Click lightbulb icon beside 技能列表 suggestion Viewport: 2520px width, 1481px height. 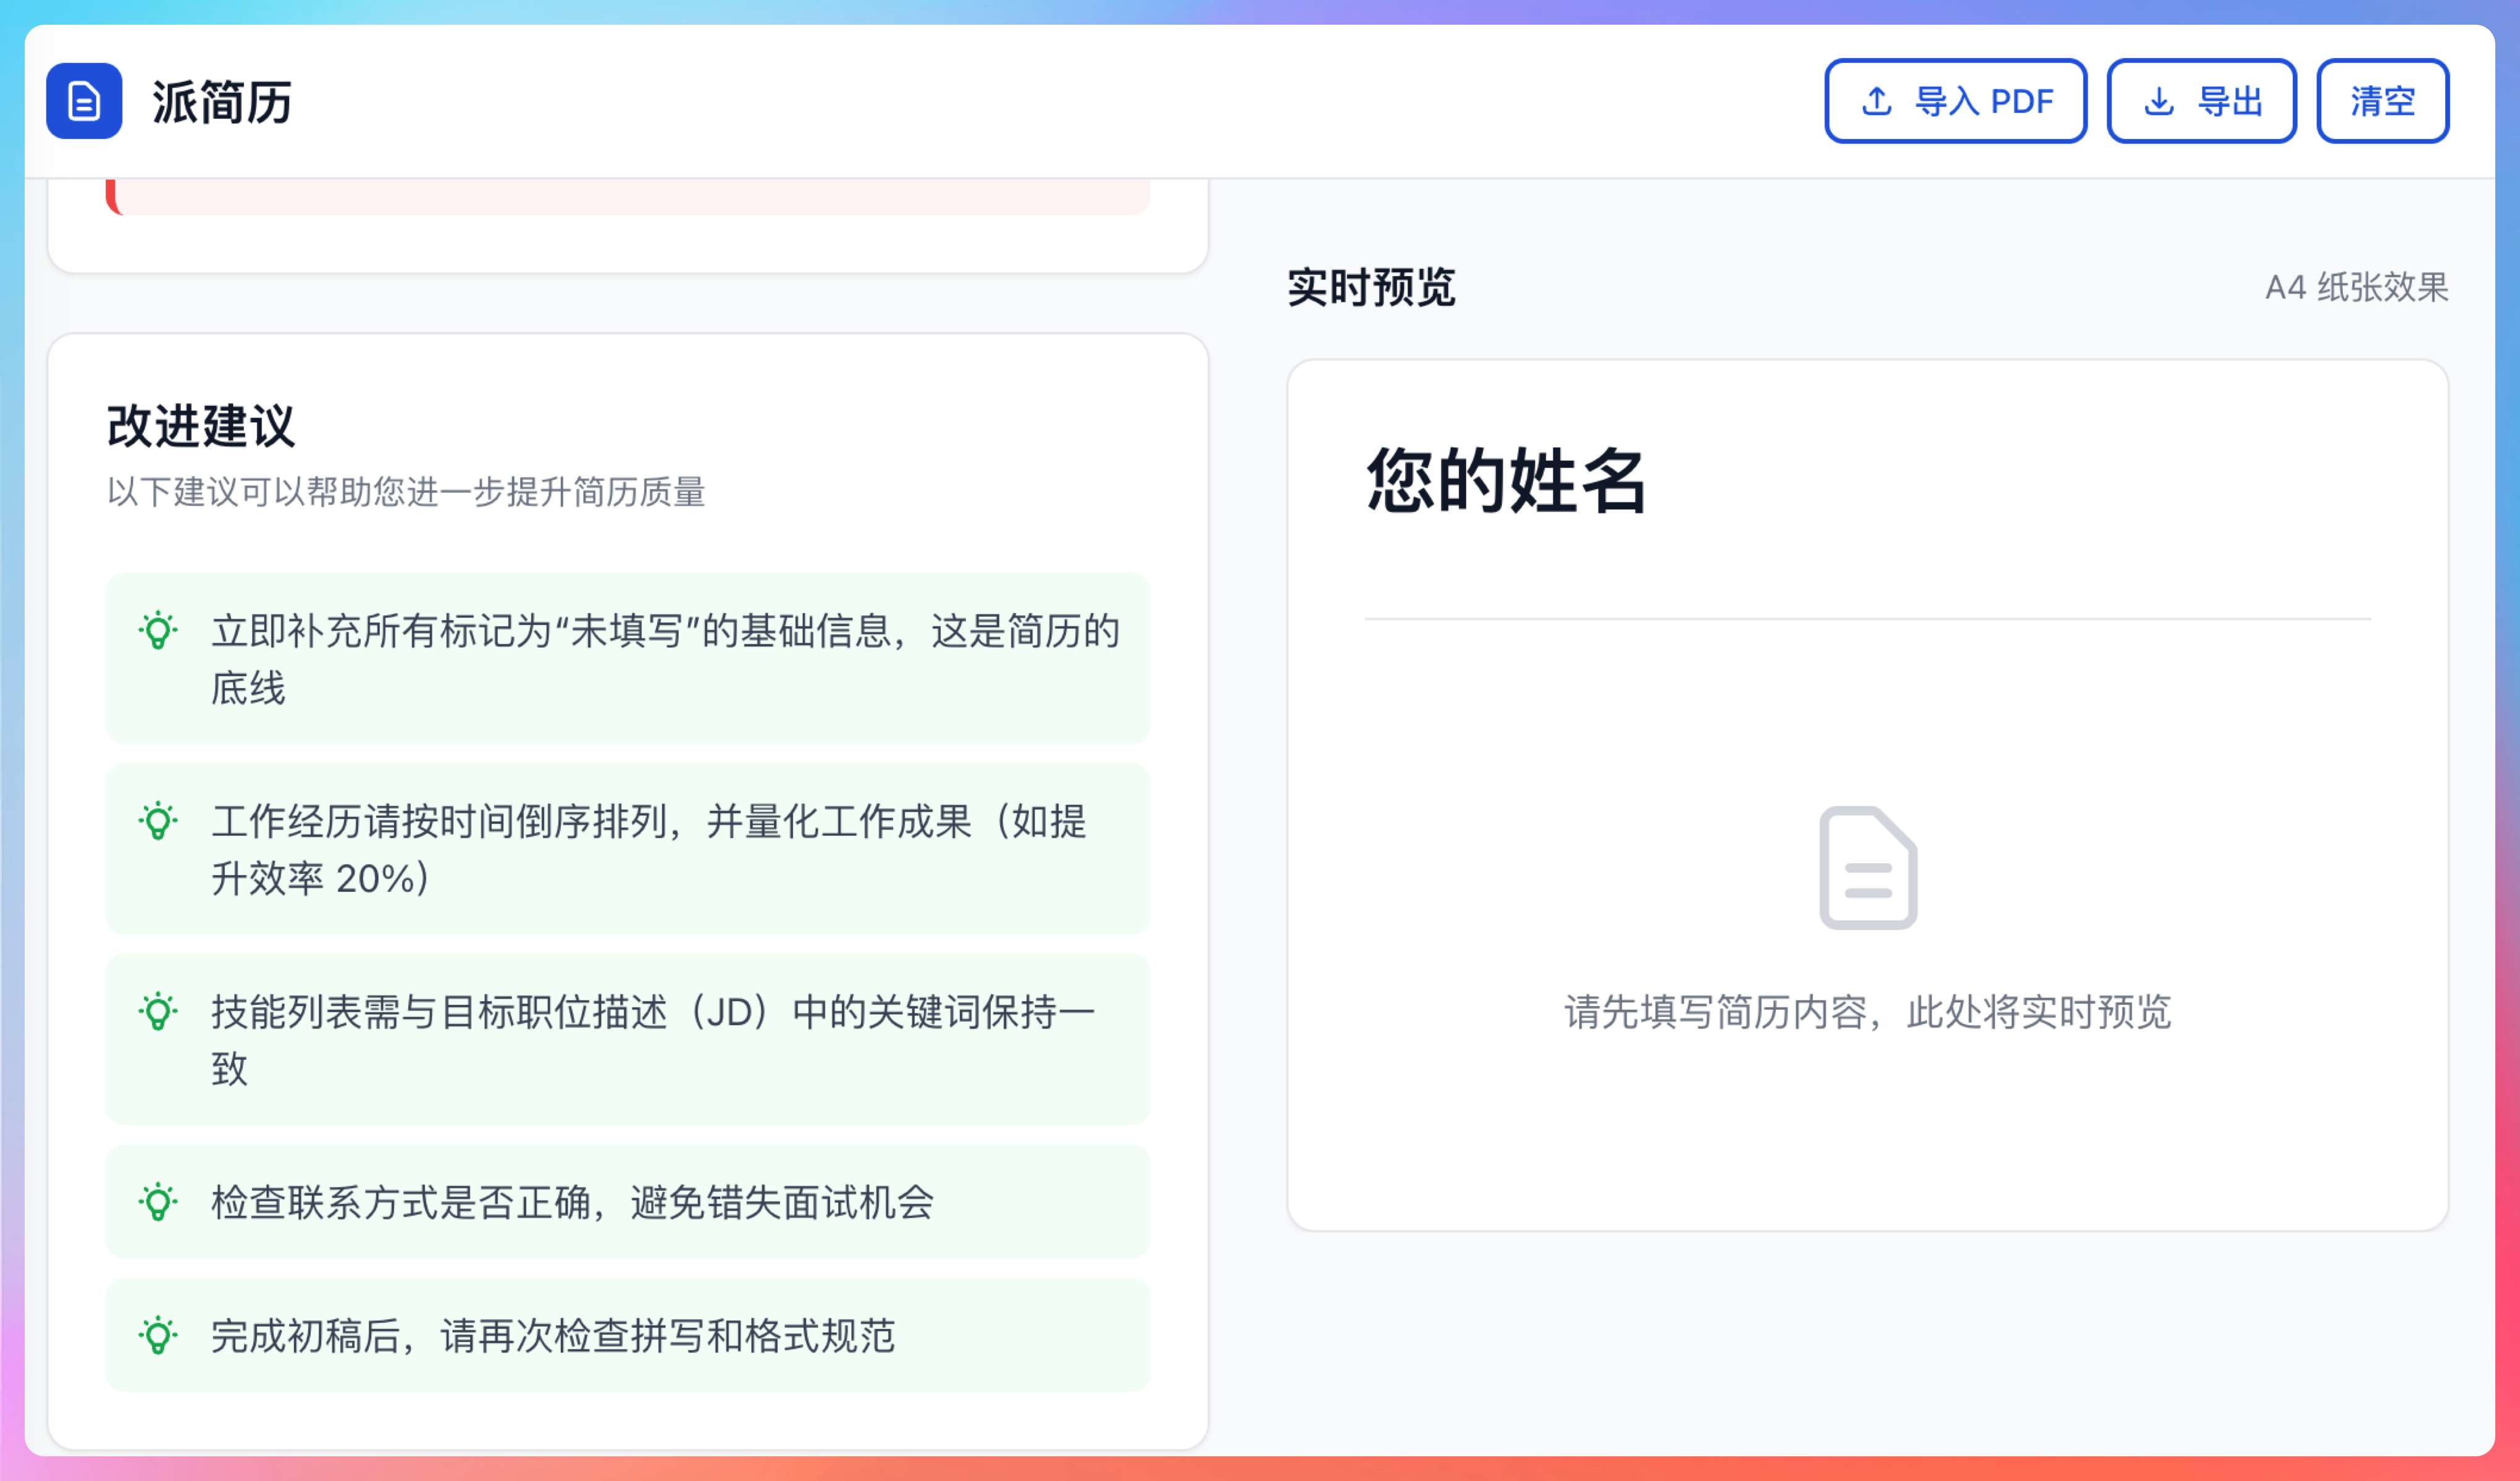click(x=158, y=1012)
